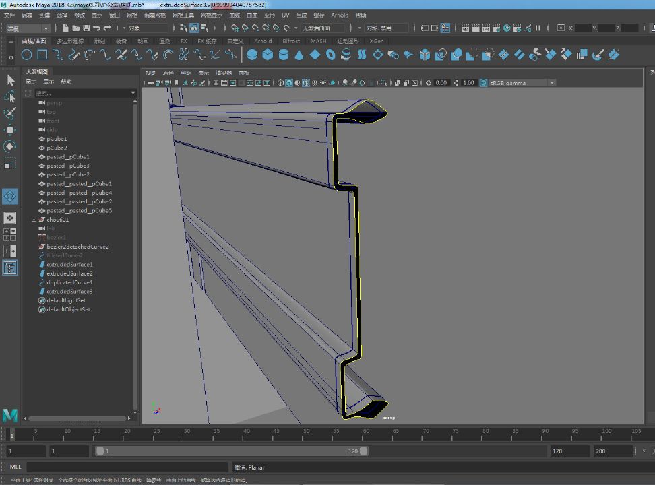Click the Save Scene disk icon
655x485 pixels.
86,28
